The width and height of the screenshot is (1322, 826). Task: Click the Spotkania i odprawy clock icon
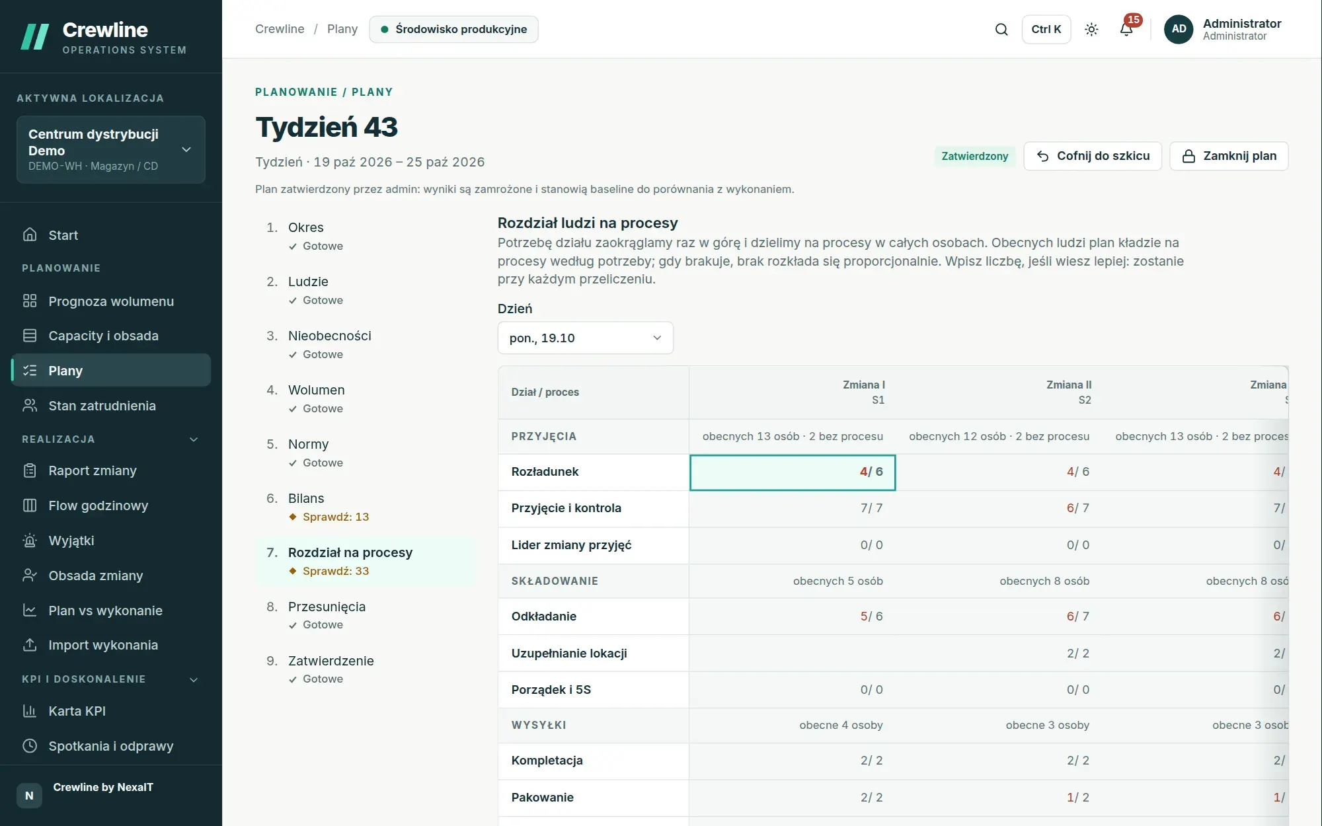[30, 746]
